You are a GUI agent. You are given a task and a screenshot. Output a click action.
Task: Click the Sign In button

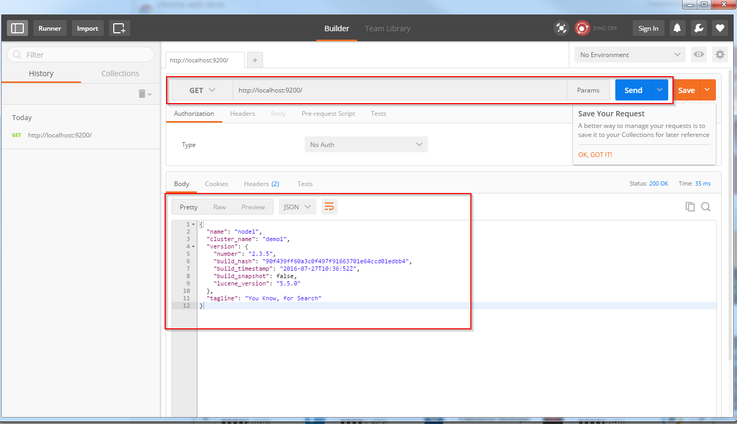(649, 28)
